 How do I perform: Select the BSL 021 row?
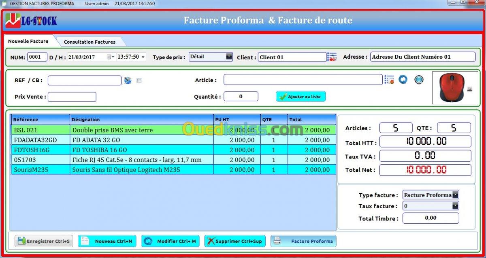[173, 130]
